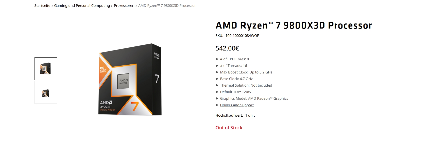445x154 pixels.
Task: Click the AMD Ryzen 7 9800X3D Processor heading
Action: 294,25
